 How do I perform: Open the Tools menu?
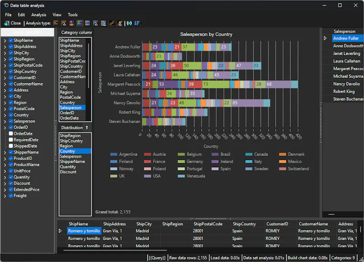(73, 15)
